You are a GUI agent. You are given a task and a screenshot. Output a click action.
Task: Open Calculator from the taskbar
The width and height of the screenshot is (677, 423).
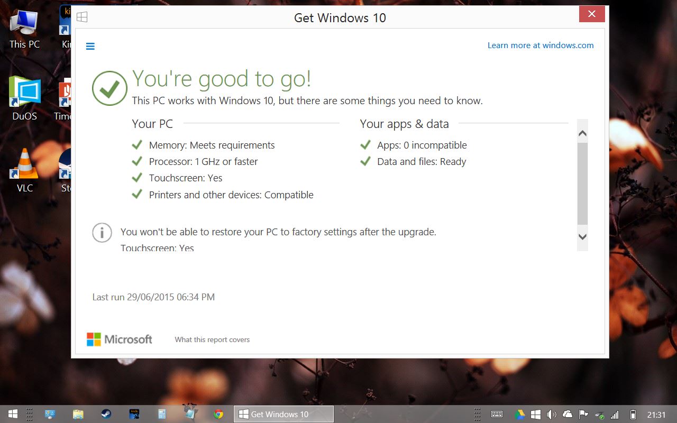[162, 415]
